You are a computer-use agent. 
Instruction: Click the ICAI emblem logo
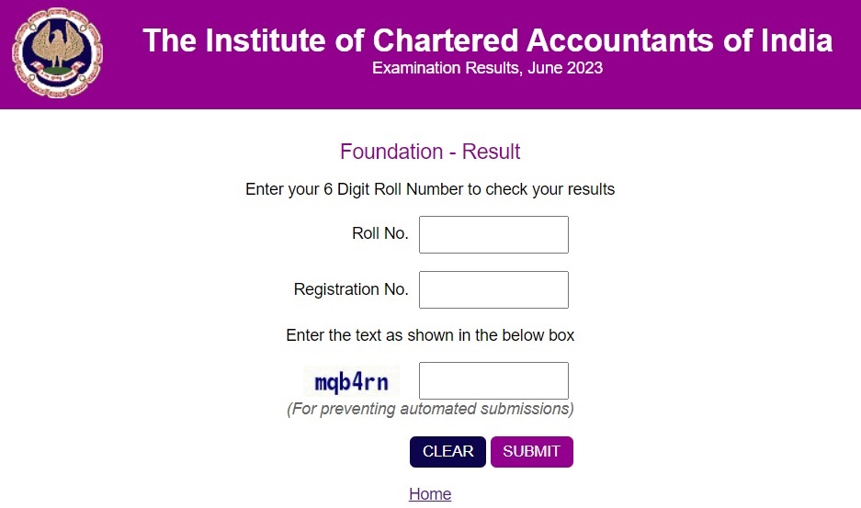57,53
